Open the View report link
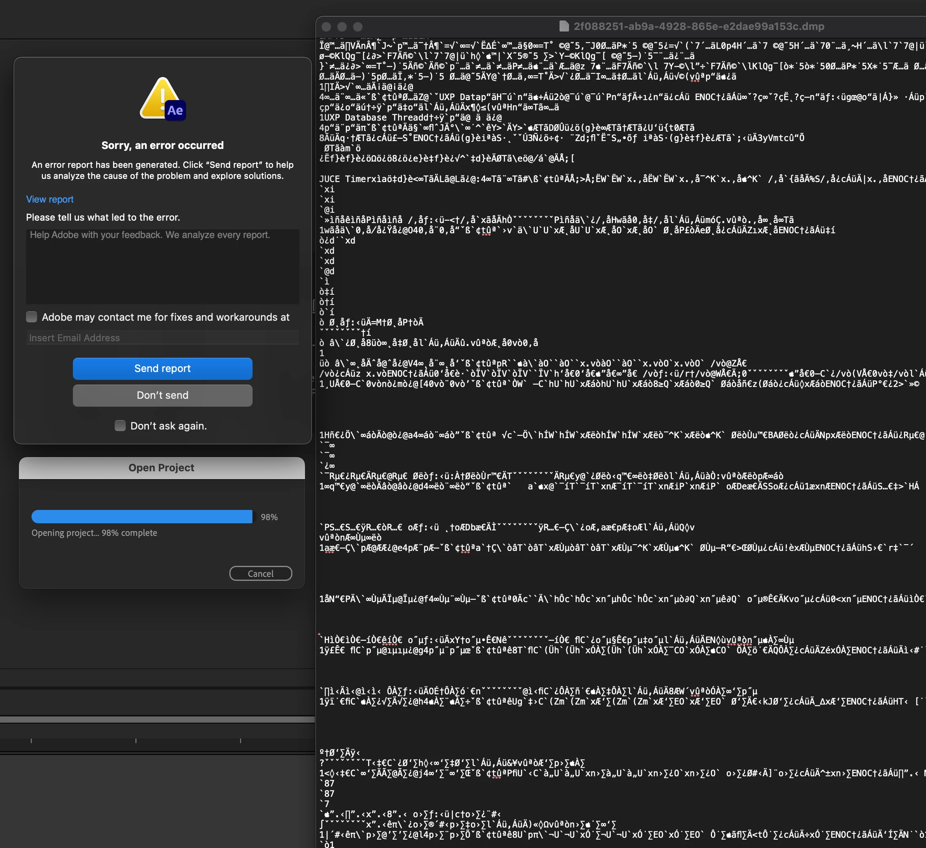926x848 pixels. (50, 199)
